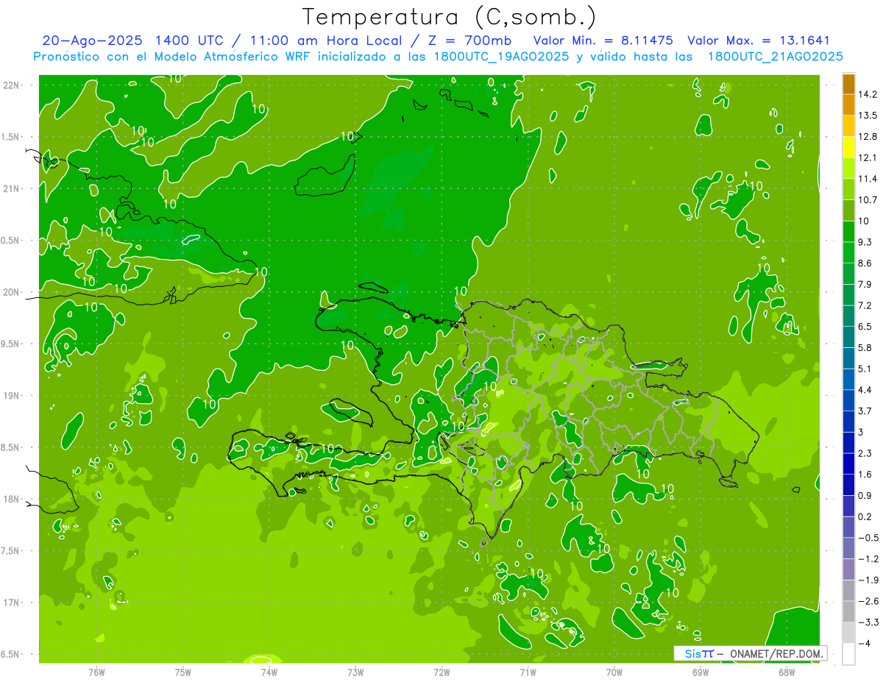Image resolution: width=883 pixels, height=682 pixels.
Task: Click the 73W longitude axis label
Action: [355, 672]
